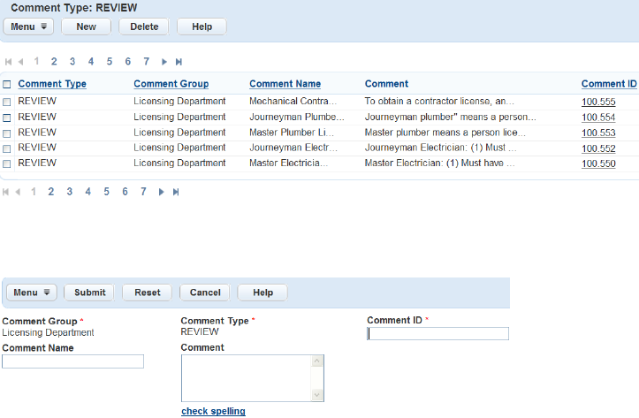Submit the new comment form
The image size is (639, 418).
point(89,293)
